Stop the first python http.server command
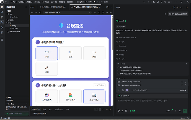 click(182, 82)
